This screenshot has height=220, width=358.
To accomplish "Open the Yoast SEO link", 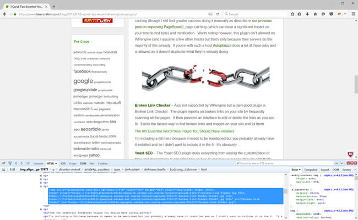I will [x=144, y=153].
